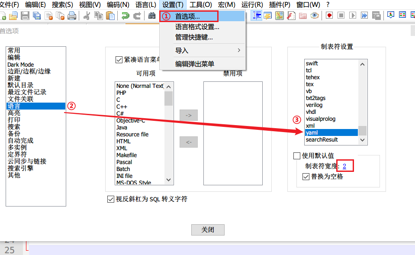Click the Print toolbar icon
Screen dimensions: 415x255
click(x=71, y=16)
